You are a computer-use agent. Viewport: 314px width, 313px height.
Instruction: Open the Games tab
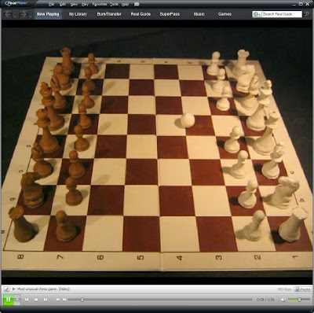pos(225,14)
